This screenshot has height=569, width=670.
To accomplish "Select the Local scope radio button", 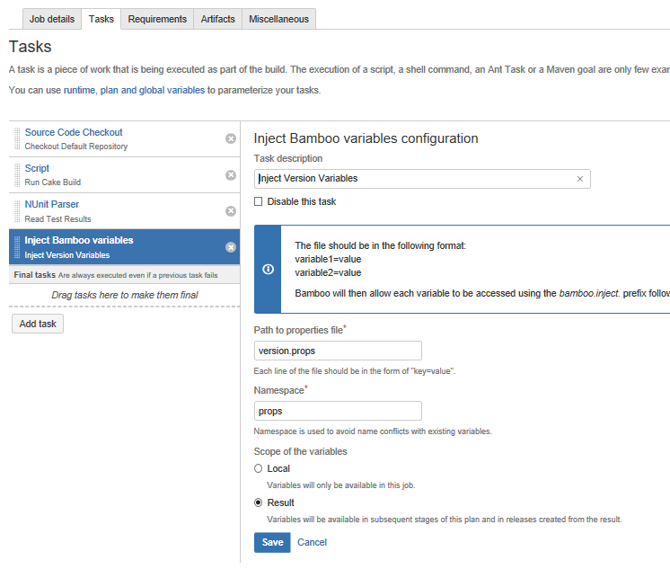I will tap(259, 468).
